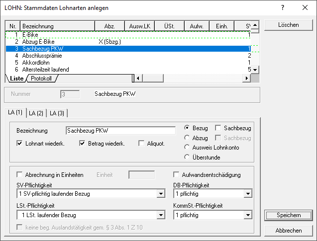Toggle the Lohnart wiederk. checkbox
This screenshot has width=317, height=241.
(x=20, y=144)
